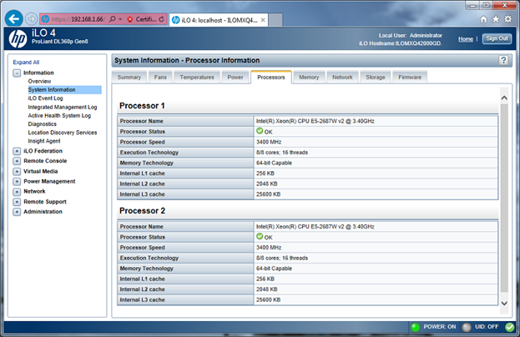Switch to the Power tab

click(x=235, y=78)
